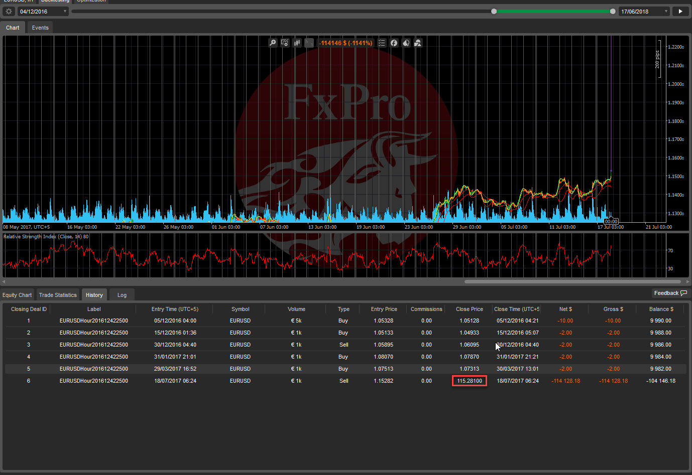Image resolution: width=692 pixels, height=475 pixels.
Task: Open the Trade Statistics tab
Action: coord(58,295)
